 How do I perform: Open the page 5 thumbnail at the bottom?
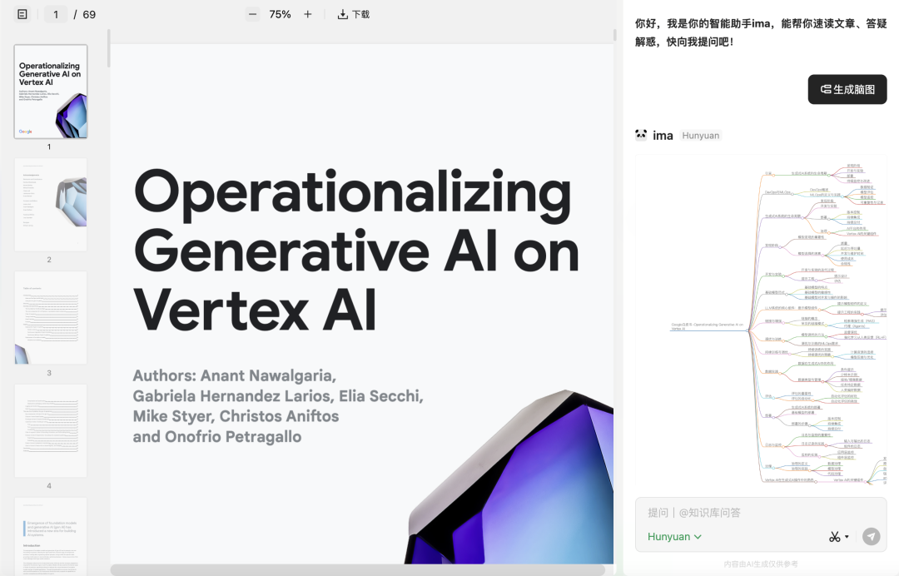(x=51, y=536)
